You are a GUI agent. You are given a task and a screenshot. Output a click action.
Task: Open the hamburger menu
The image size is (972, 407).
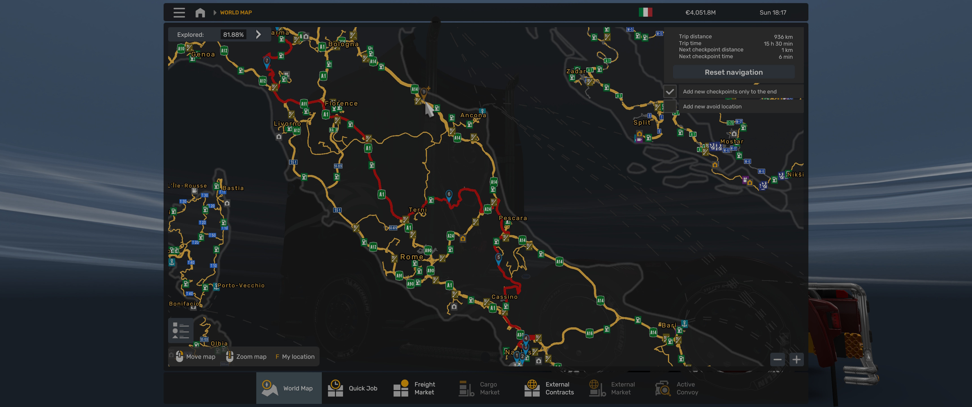click(179, 12)
